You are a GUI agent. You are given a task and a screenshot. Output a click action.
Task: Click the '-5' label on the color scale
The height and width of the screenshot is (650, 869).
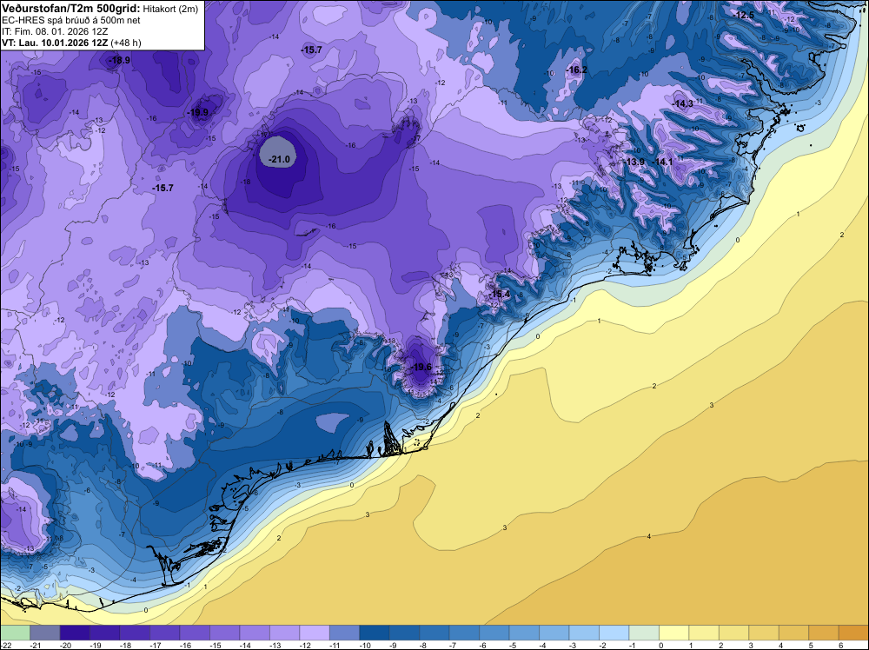coord(514,645)
